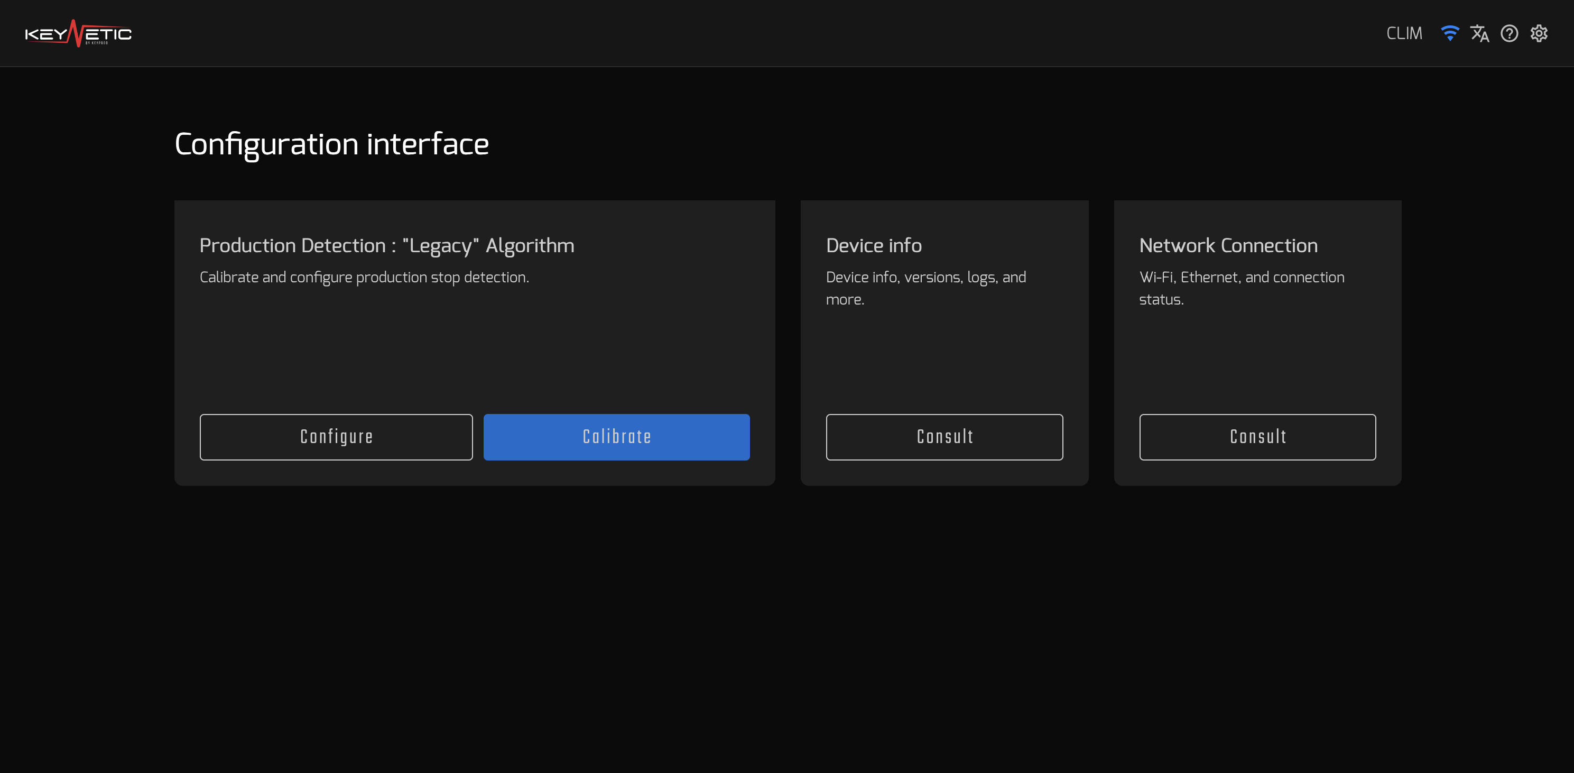1574x773 pixels.
Task: Click the Device info card title
Action: (x=874, y=246)
